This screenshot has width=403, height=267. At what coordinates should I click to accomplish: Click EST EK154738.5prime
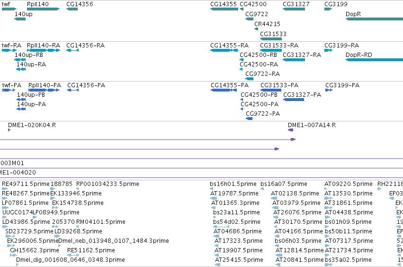coord(78,203)
